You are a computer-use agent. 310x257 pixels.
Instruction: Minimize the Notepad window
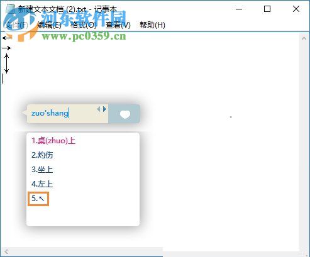pos(239,9)
